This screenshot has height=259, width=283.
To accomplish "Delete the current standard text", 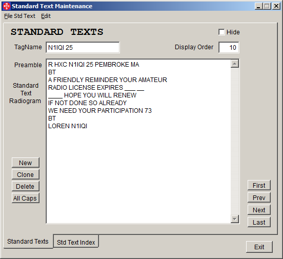I will click(26, 186).
